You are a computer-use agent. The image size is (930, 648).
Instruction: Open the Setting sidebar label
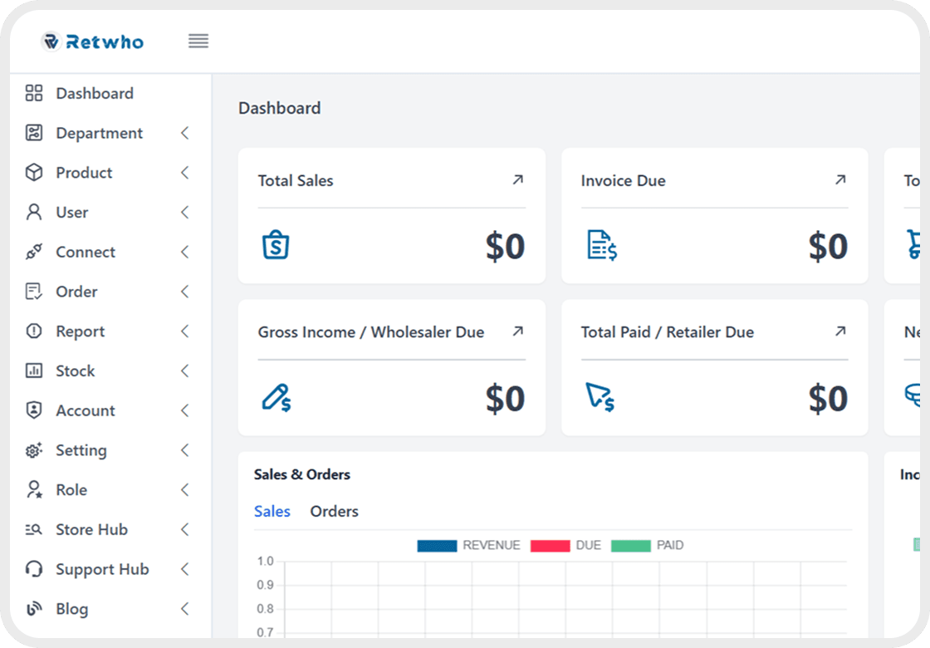coord(81,450)
